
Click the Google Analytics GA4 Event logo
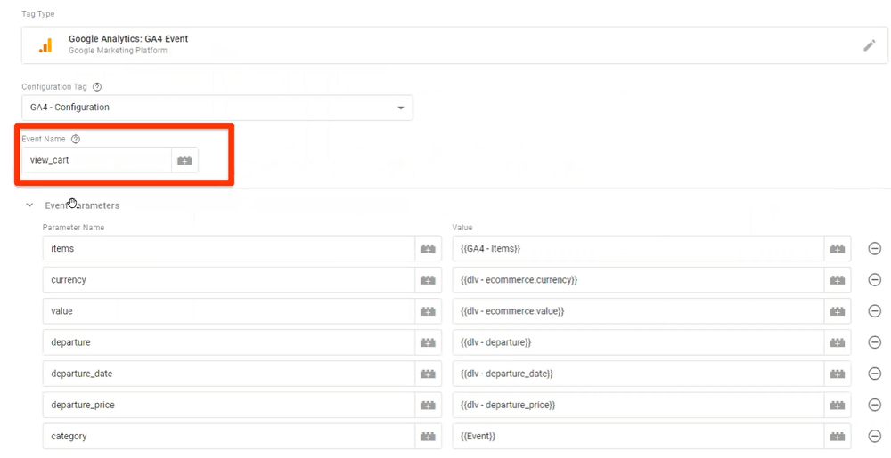click(45, 45)
